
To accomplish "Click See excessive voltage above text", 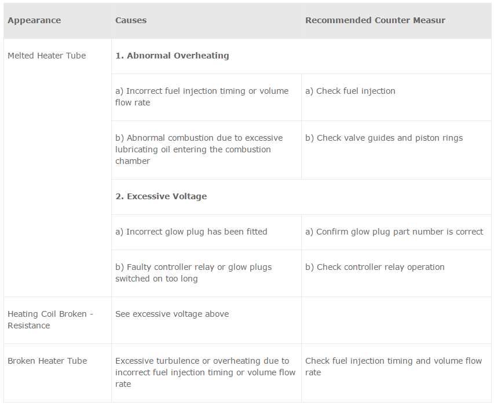I will (172, 314).
